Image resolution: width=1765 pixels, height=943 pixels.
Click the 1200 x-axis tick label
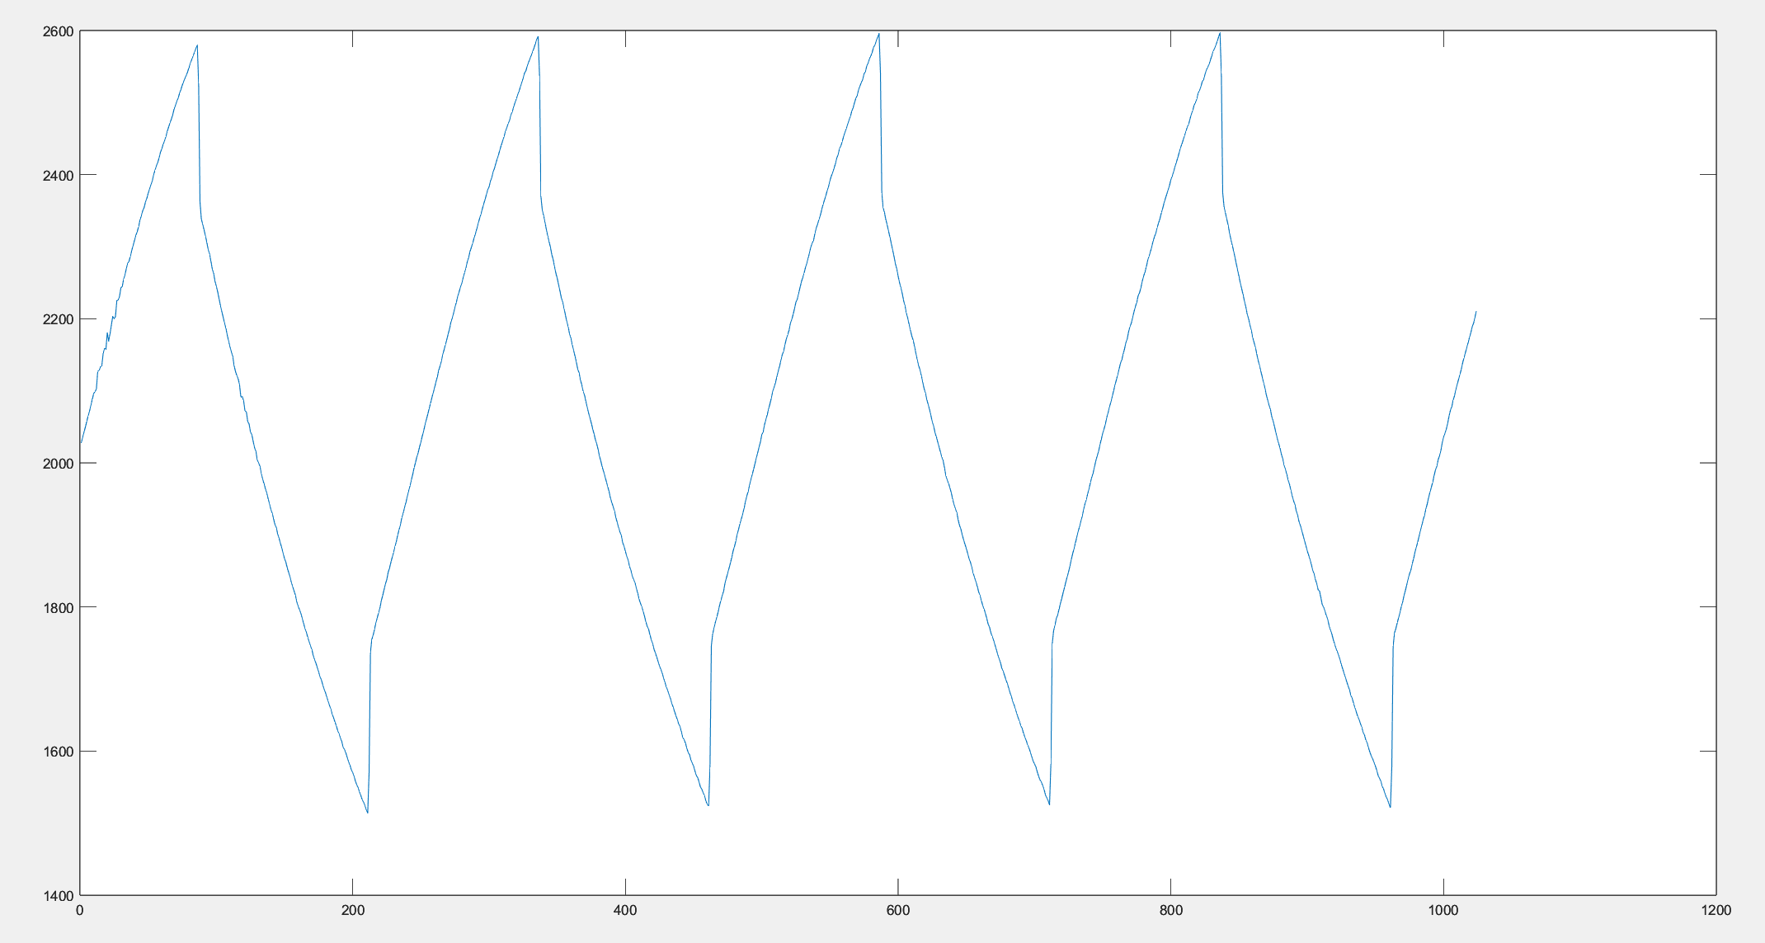pos(1716,910)
